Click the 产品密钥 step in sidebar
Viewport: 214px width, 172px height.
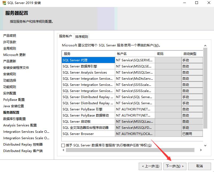(10, 35)
